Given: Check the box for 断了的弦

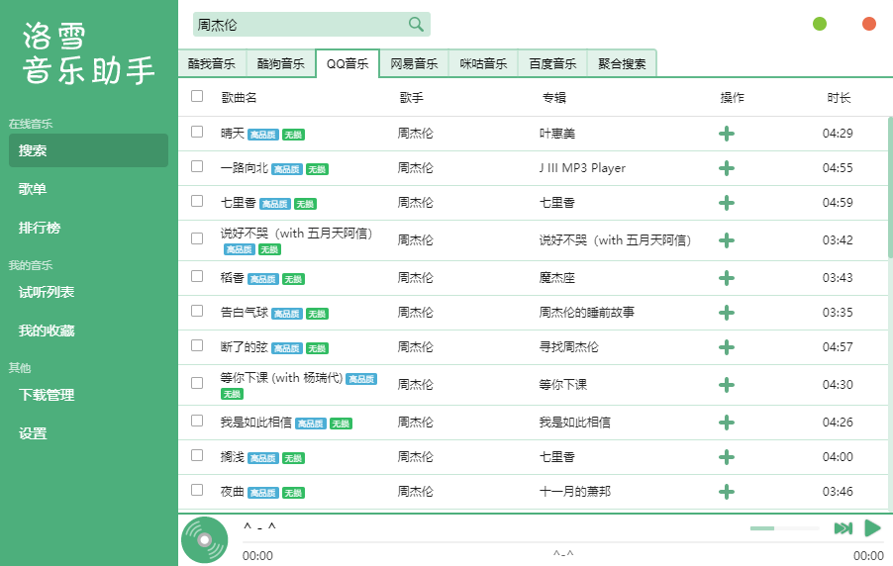Looking at the screenshot, I should point(197,345).
